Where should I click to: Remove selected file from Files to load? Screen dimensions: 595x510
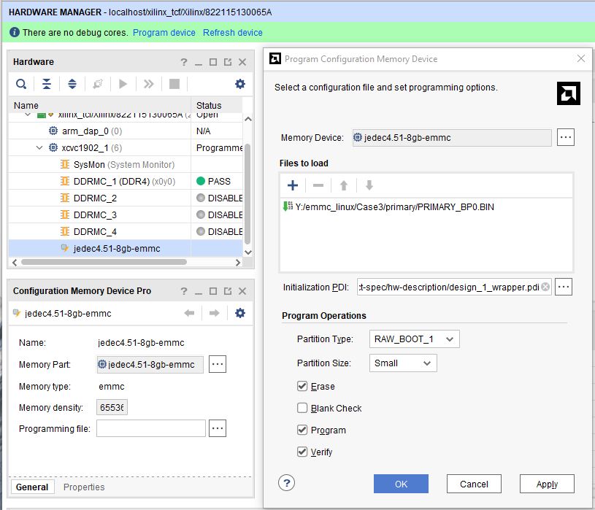[318, 185]
